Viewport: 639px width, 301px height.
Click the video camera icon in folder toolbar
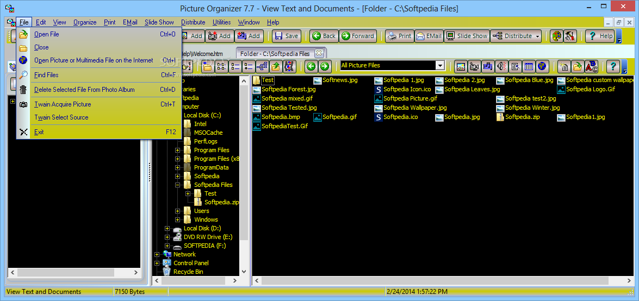(x=474, y=66)
